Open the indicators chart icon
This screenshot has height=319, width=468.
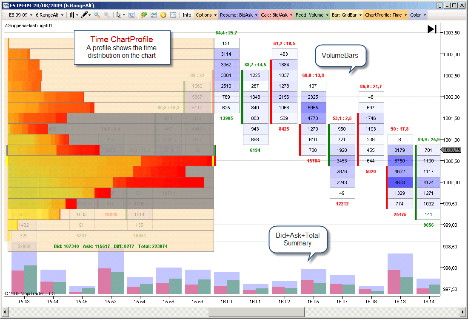tap(154, 15)
